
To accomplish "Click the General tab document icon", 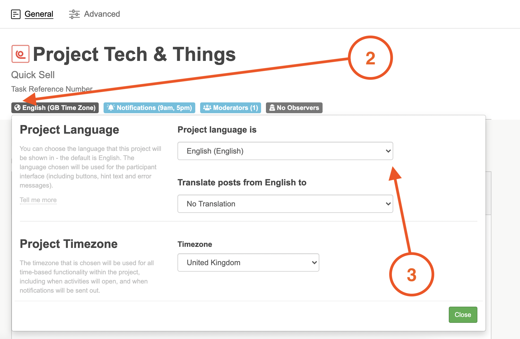I will [x=16, y=14].
